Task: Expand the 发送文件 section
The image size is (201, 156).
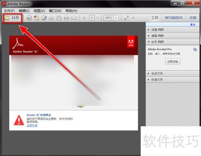Action: click(x=172, y=74)
